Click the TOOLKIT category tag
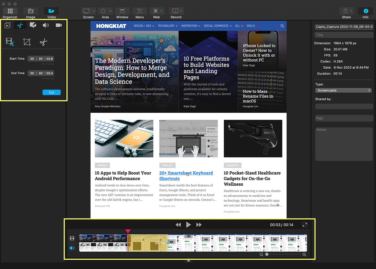The height and width of the screenshot is (269, 376). pyautogui.click(x=167, y=165)
